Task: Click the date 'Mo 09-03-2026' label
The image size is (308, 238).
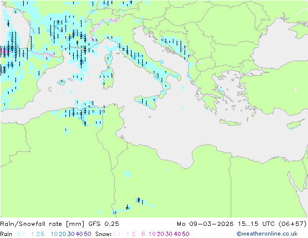Action: pos(205,224)
